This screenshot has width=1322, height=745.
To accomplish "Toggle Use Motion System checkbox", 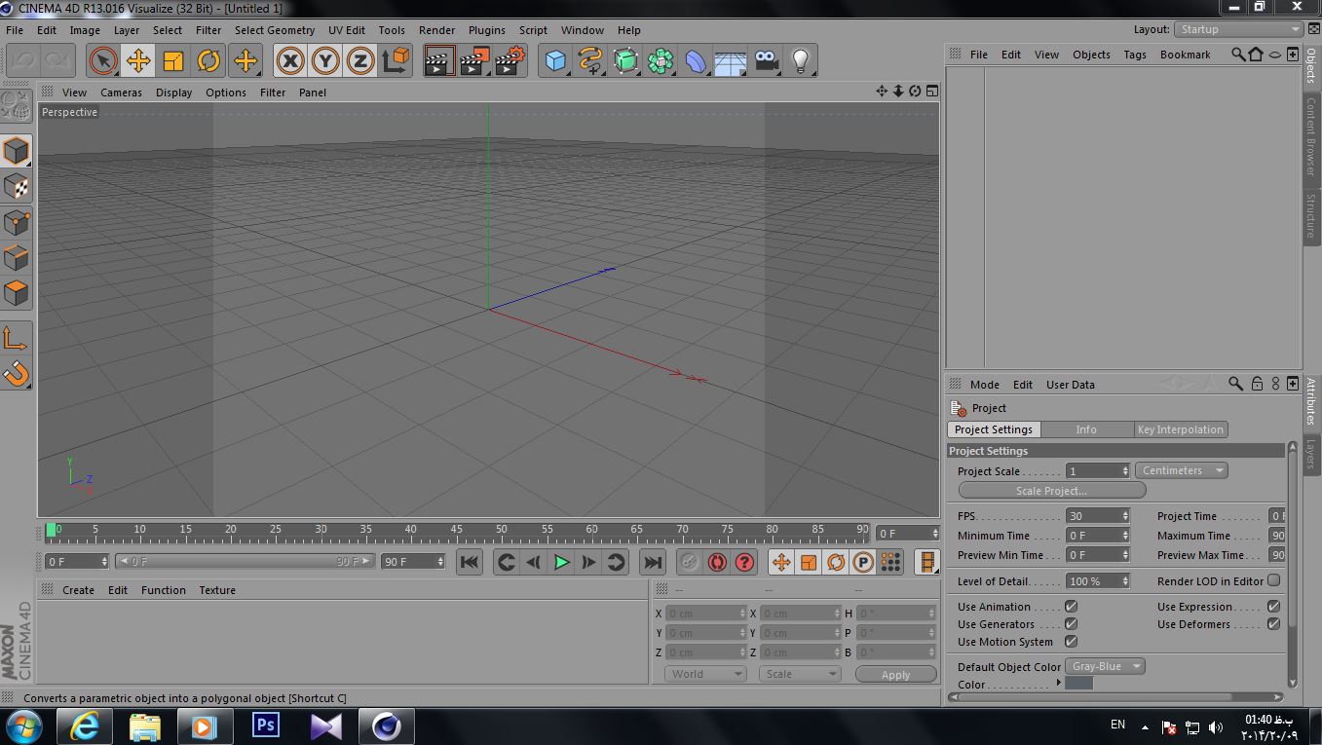I will 1072,642.
